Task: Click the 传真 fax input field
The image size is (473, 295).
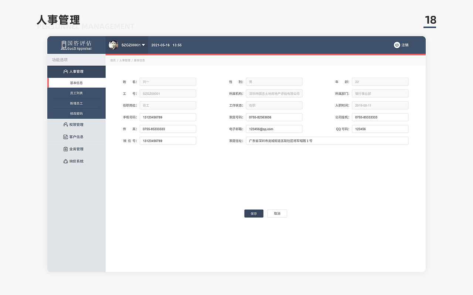Action: (x=168, y=129)
